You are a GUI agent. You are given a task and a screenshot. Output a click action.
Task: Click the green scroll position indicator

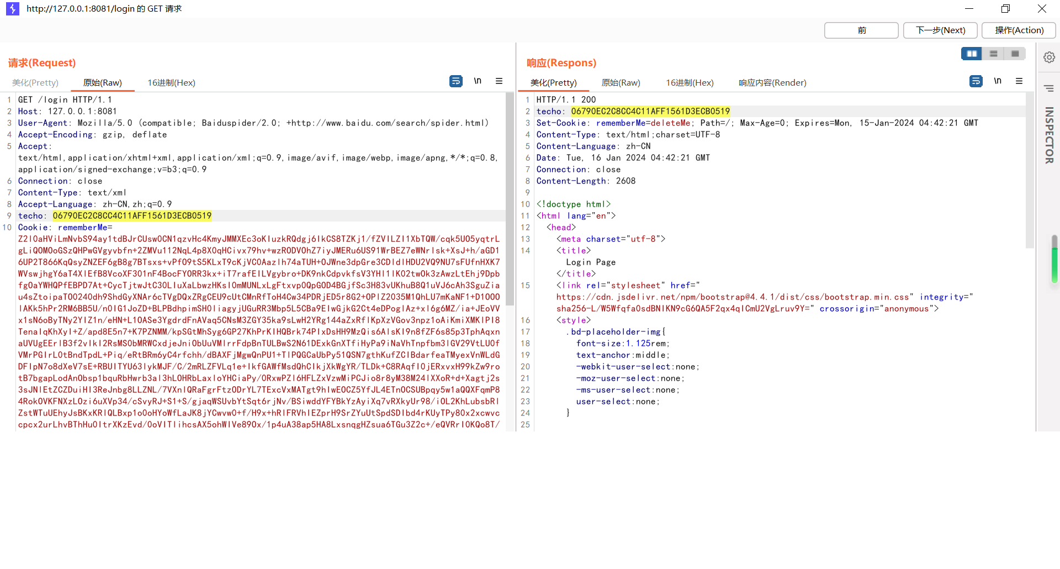click(1054, 260)
